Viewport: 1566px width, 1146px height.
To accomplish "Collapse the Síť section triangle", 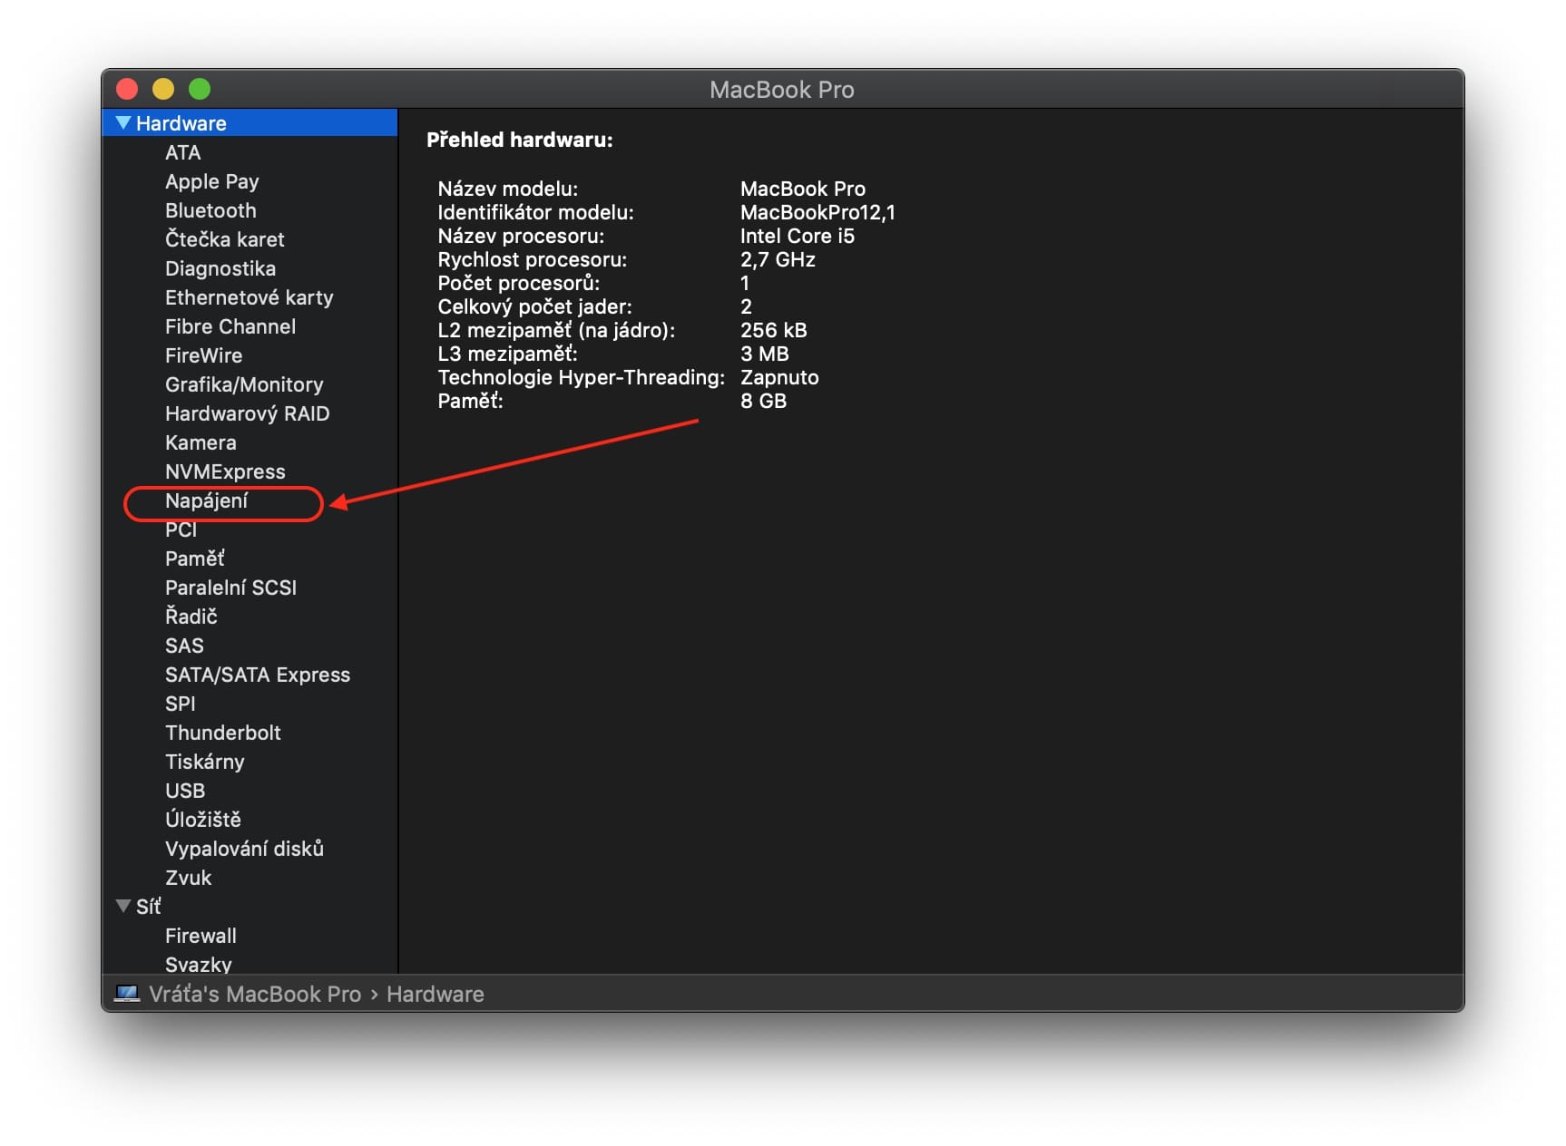I will coord(123,906).
